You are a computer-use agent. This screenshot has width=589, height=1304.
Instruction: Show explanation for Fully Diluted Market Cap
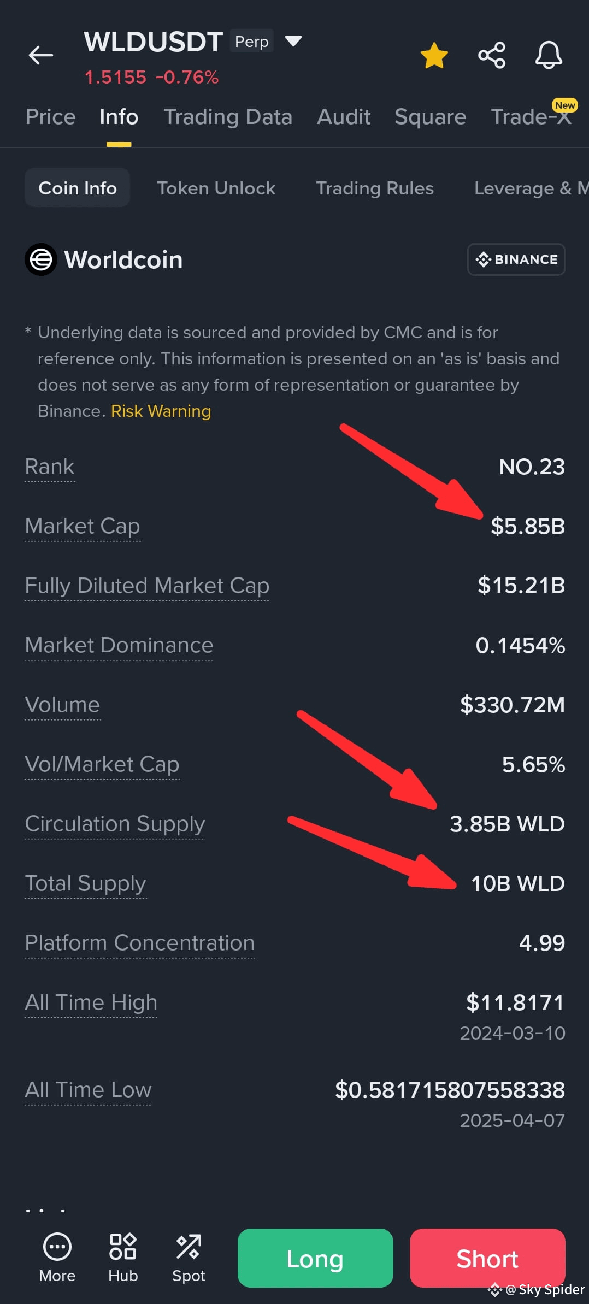pyautogui.click(x=147, y=586)
